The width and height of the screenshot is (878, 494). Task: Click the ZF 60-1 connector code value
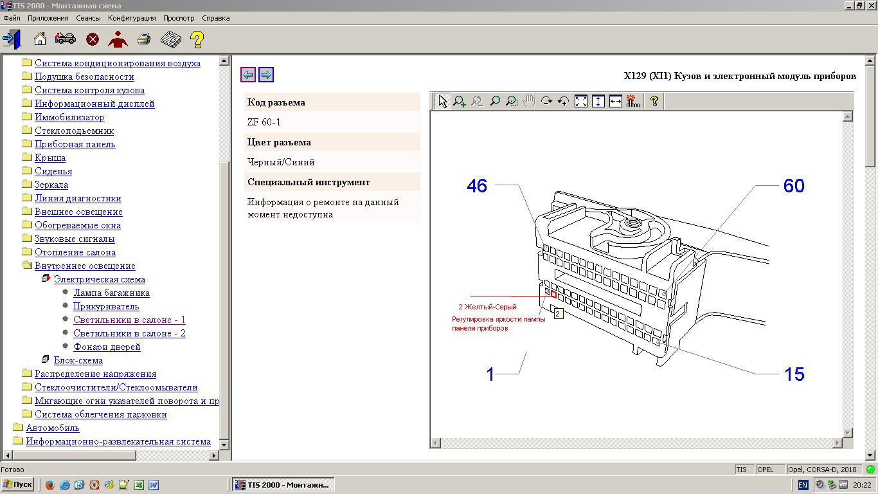pyautogui.click(x=264, y=122)
